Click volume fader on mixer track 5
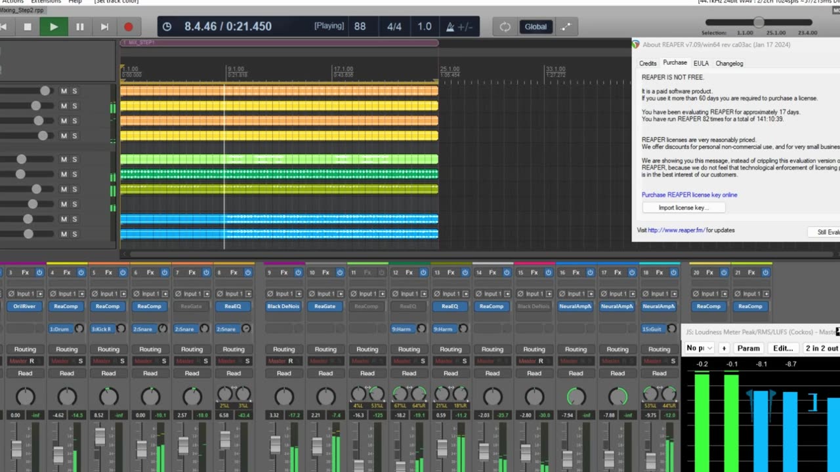This screenshot has height=472, width=840. pyautogui.click(x=100, y=437)
